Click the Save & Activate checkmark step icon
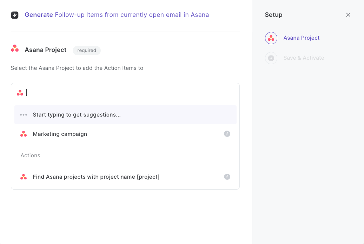 click(271, 58)
